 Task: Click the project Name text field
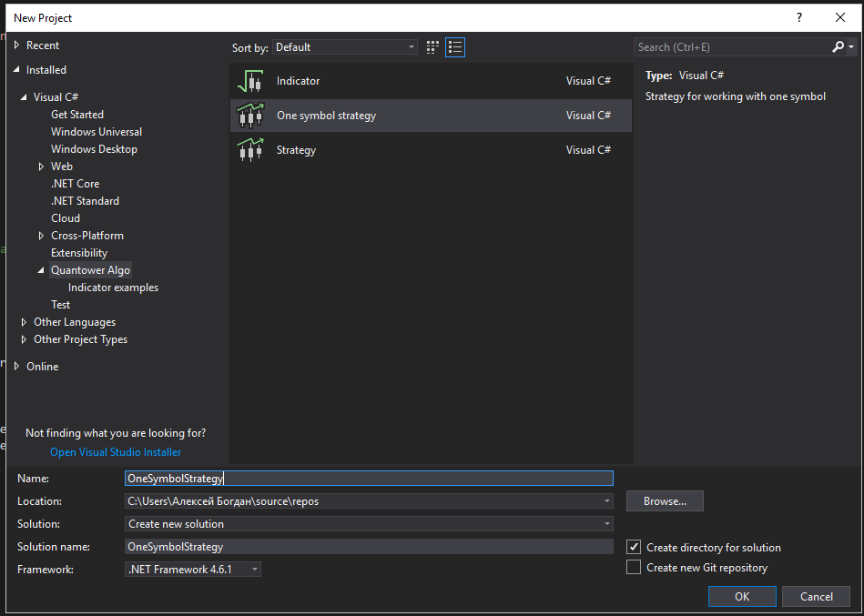tap(369, 479)
